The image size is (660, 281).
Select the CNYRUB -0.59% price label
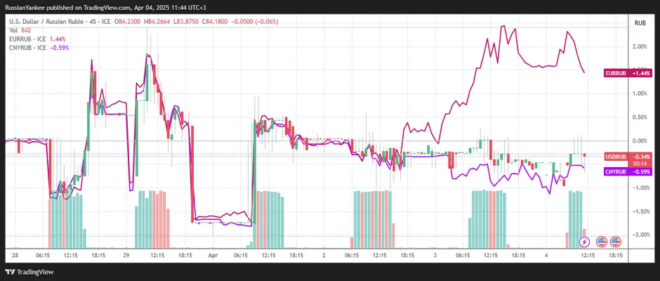click(x=628, y=171)
